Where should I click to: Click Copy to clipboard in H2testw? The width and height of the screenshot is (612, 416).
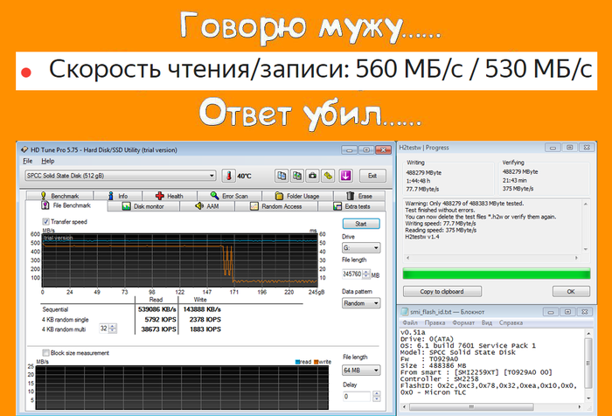[442, 292]
